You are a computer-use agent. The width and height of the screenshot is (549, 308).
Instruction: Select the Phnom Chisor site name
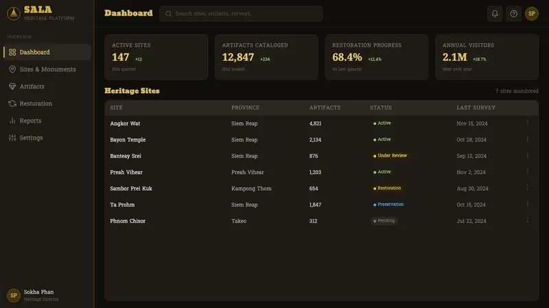coord(128,220)
